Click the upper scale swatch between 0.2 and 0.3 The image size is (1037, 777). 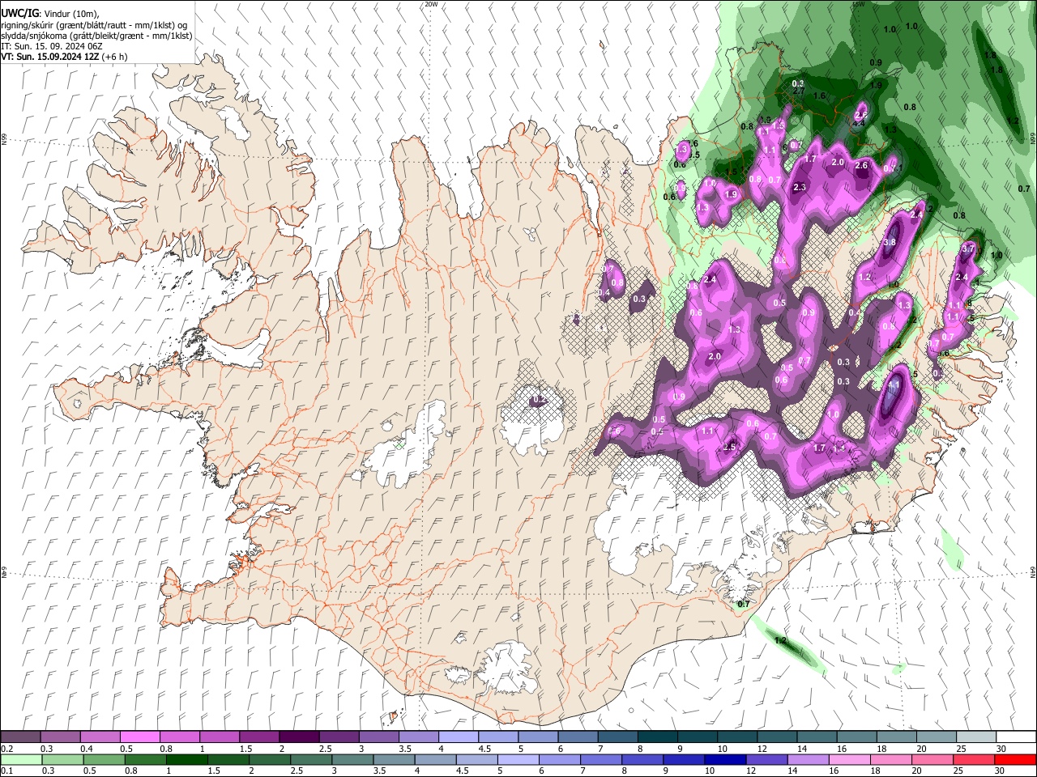pos(20,737)
